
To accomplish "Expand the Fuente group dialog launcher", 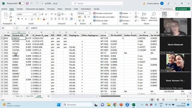I will click(48, 24).
